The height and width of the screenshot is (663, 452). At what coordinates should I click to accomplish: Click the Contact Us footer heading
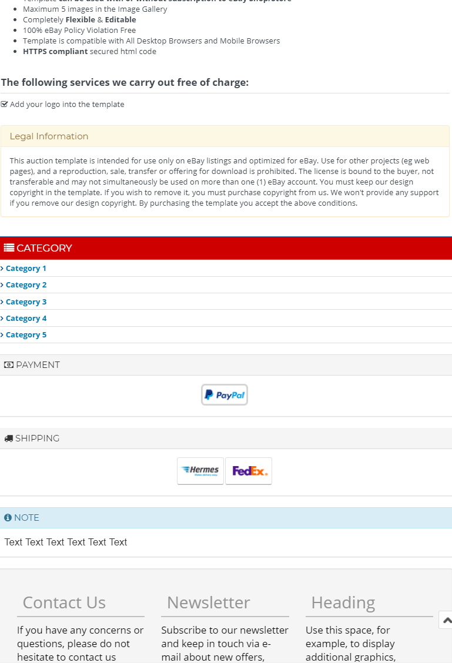click(x=64, y=602)
